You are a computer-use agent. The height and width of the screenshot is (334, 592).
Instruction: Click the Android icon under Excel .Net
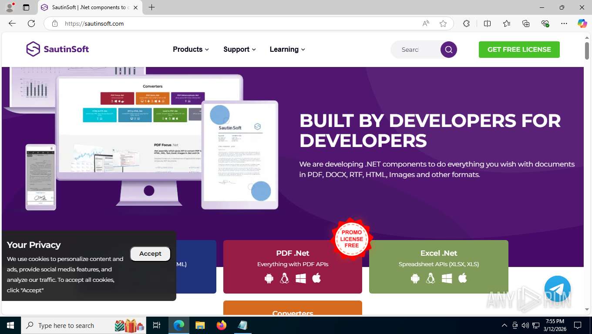click(x=415, y=278)
